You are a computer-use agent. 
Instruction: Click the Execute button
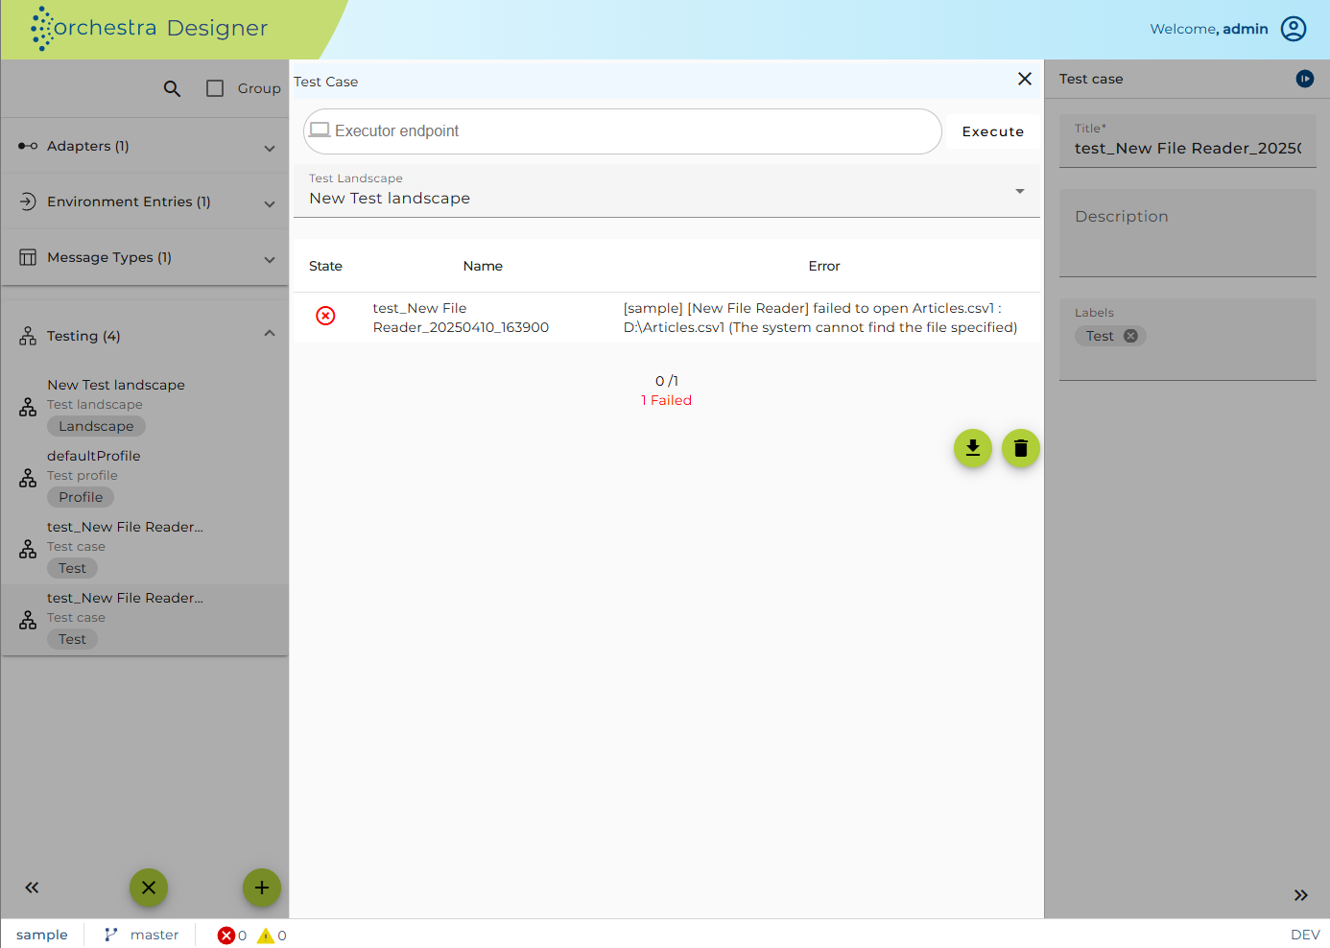click(x=993, y=131)
